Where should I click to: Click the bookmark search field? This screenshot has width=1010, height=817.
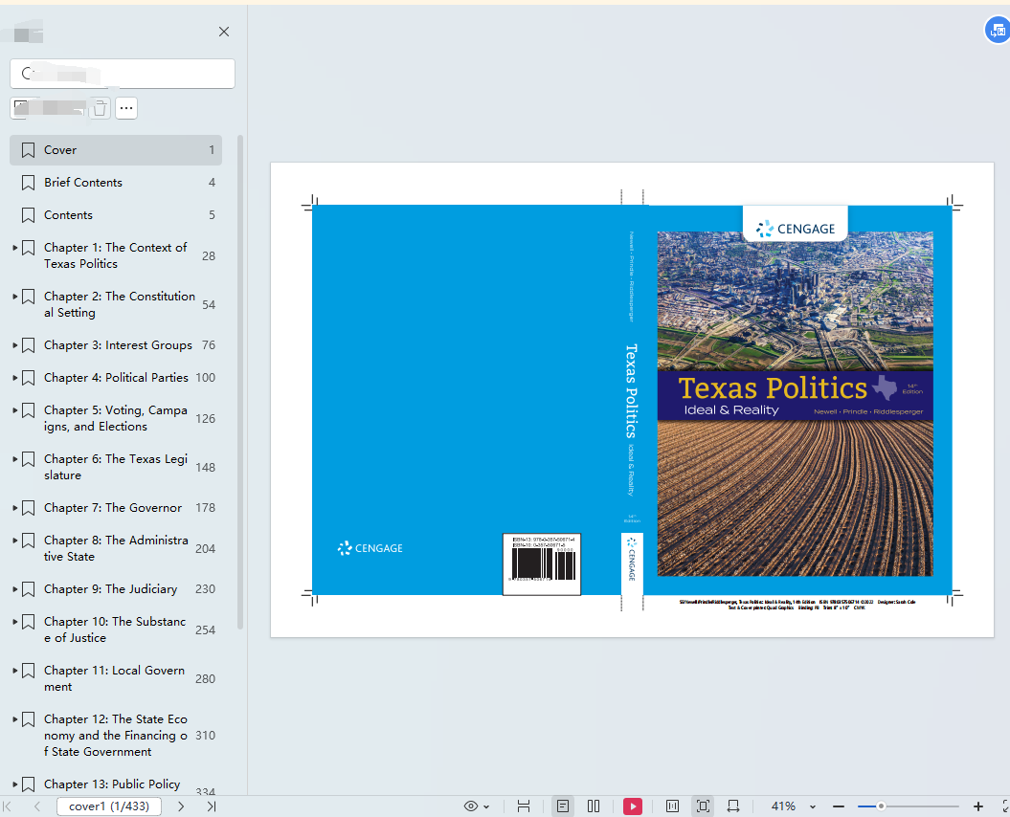[123, 74]
